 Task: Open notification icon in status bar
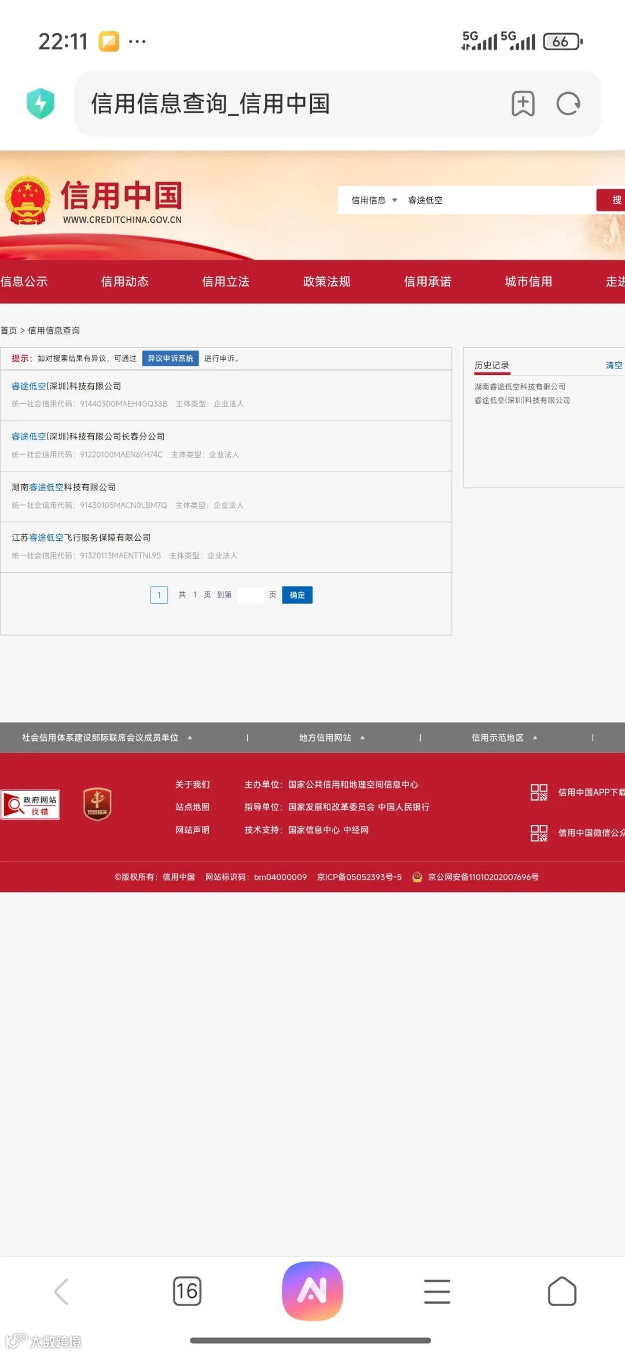[108, 42]
